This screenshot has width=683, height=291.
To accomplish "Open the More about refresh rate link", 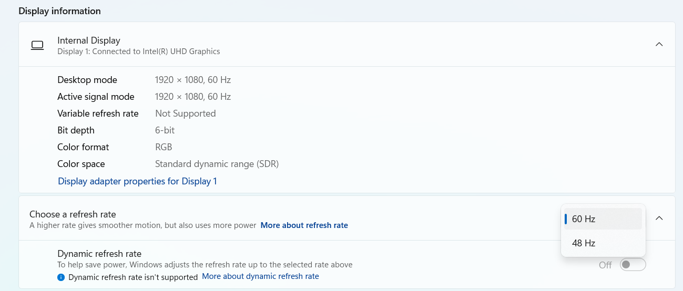I will pos(304,225).
